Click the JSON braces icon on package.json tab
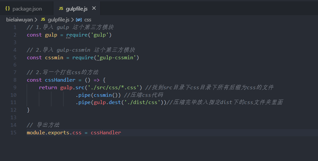Screen dimensions: 318x161 coord(8,9)
